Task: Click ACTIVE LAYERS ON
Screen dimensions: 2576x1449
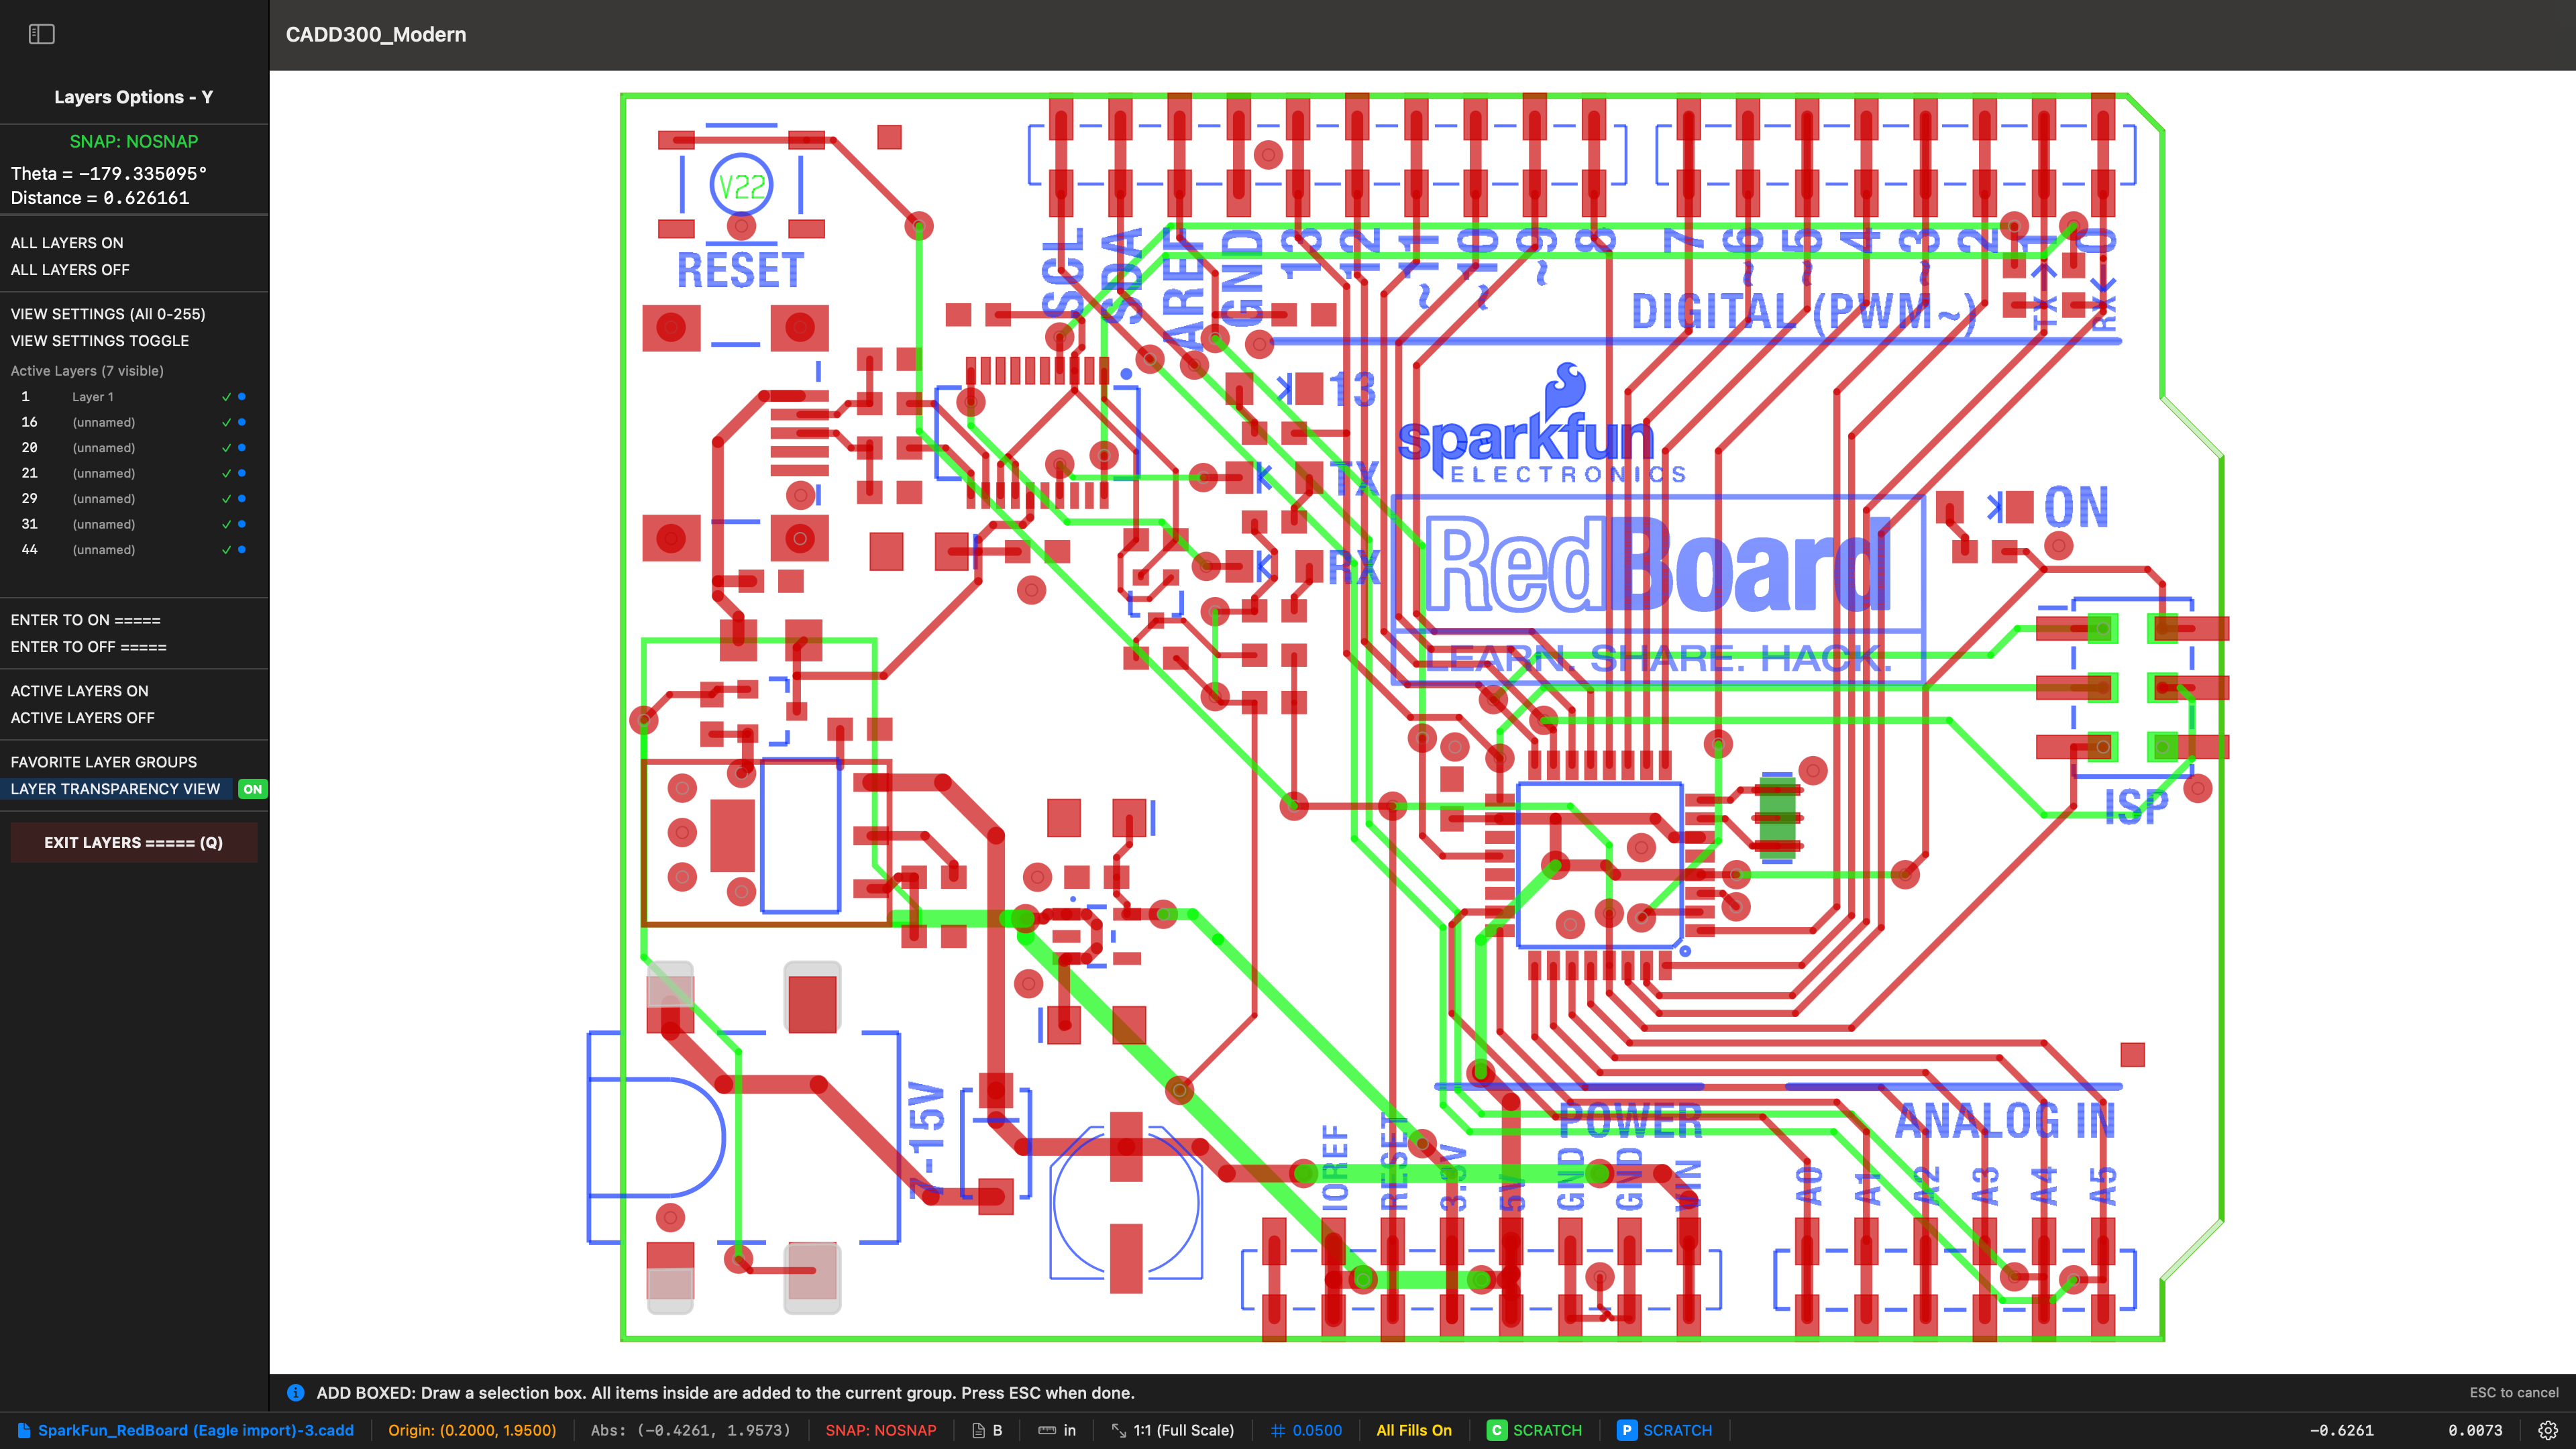Action: click(79, 691)
